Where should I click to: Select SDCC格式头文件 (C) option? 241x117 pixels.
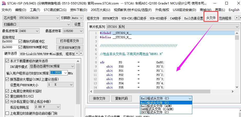pyautogui.click(x=166, y=112)
